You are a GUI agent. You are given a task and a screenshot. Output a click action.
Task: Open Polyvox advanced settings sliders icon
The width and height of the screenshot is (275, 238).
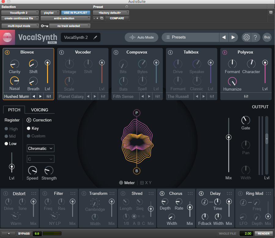tap(246, 96)
